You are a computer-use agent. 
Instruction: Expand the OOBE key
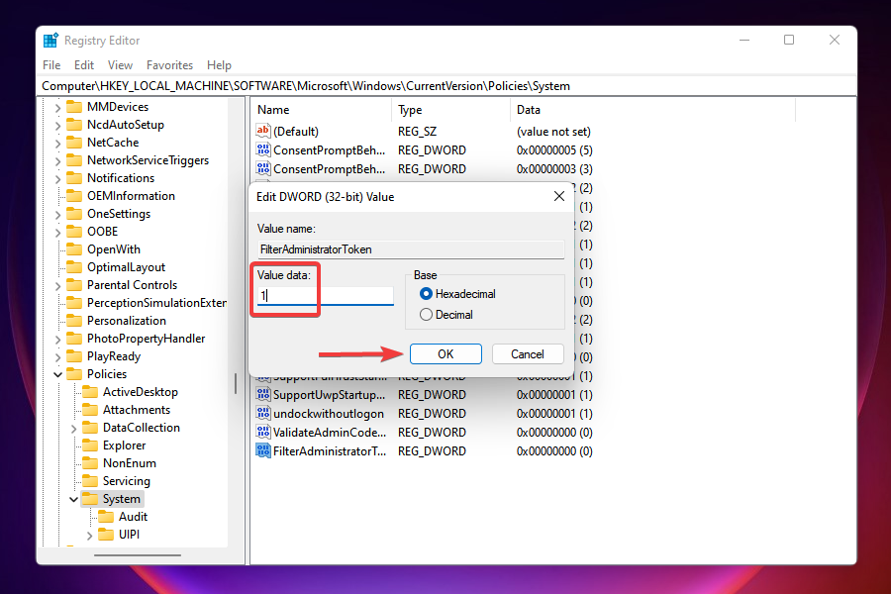click(57, 232)
